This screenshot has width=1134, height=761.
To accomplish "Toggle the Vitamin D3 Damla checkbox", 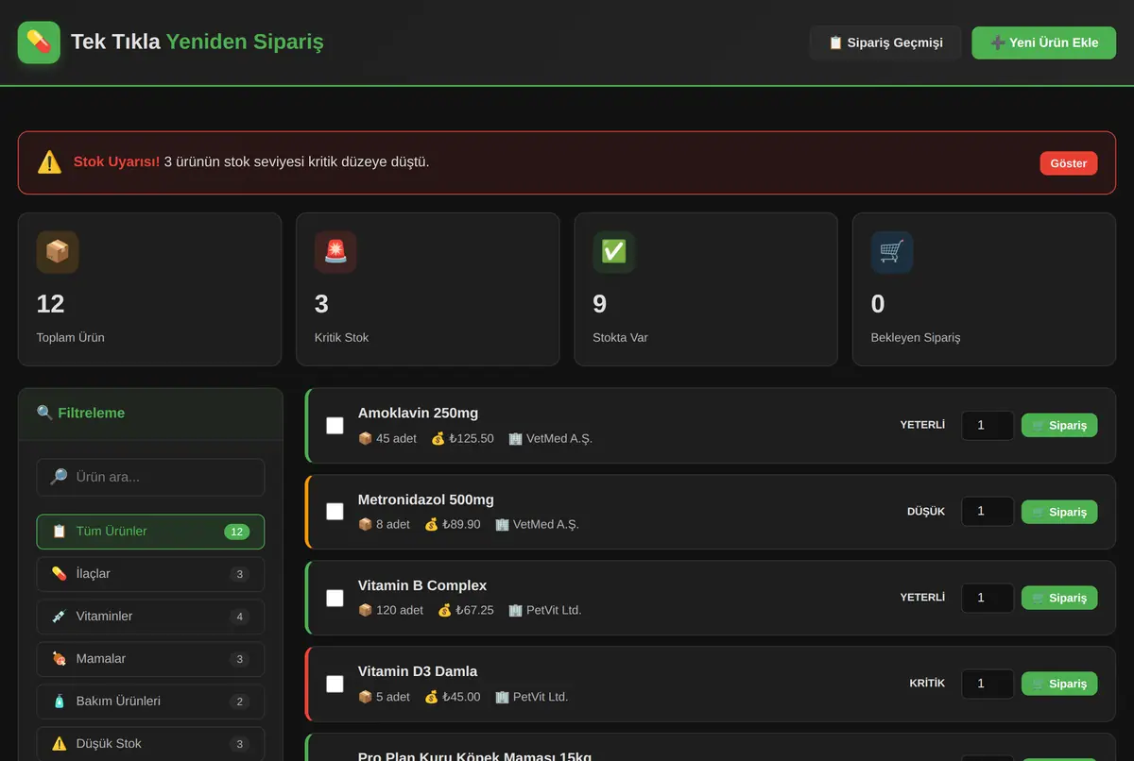I will [335, 684].
